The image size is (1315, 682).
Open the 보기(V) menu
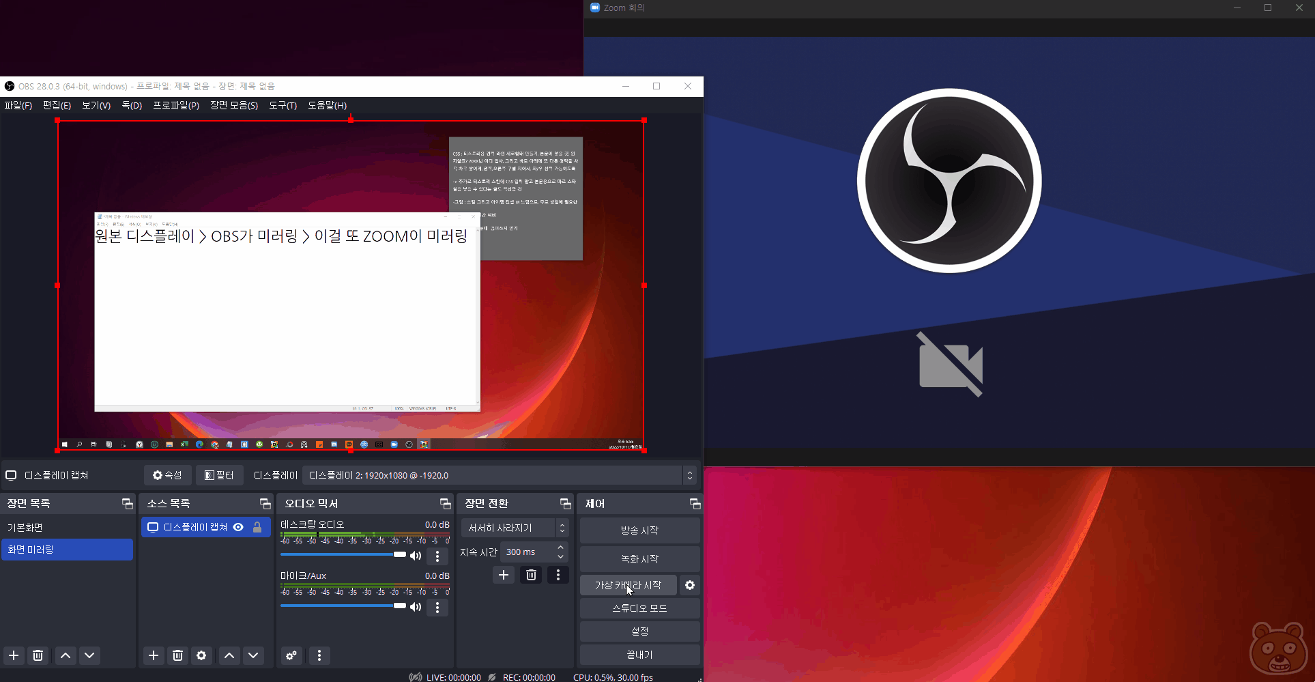click(x=96, y=105)
